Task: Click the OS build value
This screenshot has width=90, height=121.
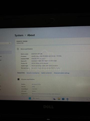Action: [34, 91]
